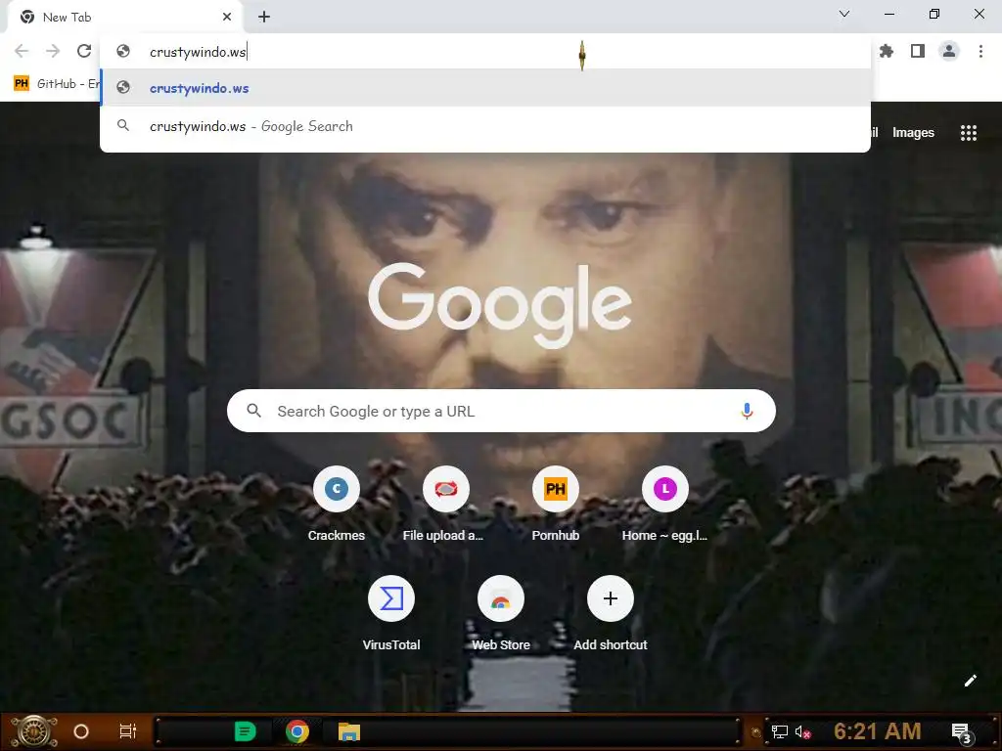Expand the tab search chevron
Screen dimensions: 1002x751
click(844, 14)
